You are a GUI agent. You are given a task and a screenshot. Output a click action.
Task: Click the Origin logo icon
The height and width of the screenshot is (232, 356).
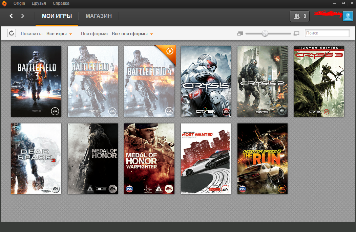coord(4,3)
